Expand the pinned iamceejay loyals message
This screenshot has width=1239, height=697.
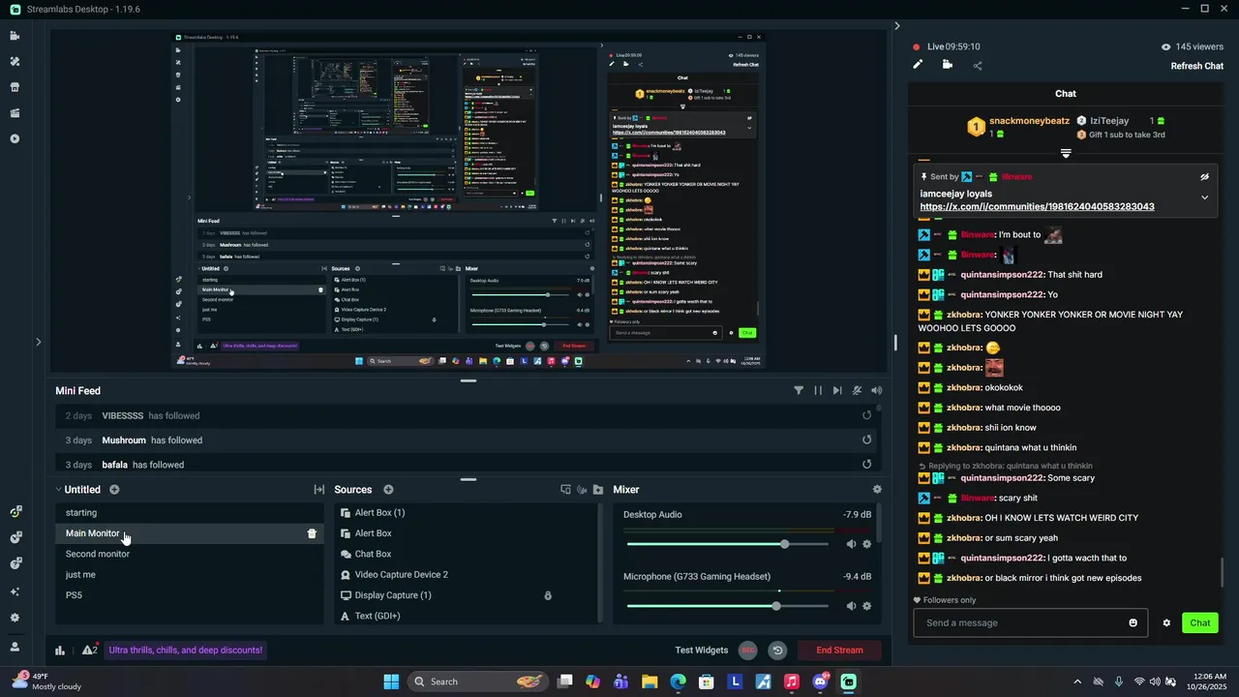point(1205,197)
